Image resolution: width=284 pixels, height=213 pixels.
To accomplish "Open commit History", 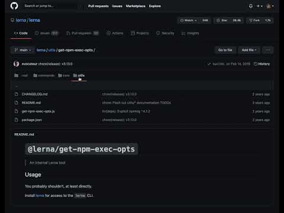I will tap(262, 64).
